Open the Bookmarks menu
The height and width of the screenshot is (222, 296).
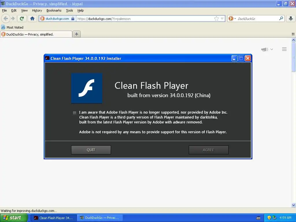point(54,10)
